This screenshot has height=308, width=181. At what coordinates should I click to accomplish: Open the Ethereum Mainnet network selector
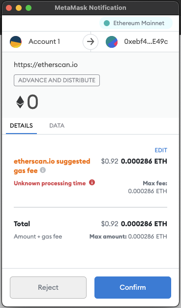[x=136, y=23]
